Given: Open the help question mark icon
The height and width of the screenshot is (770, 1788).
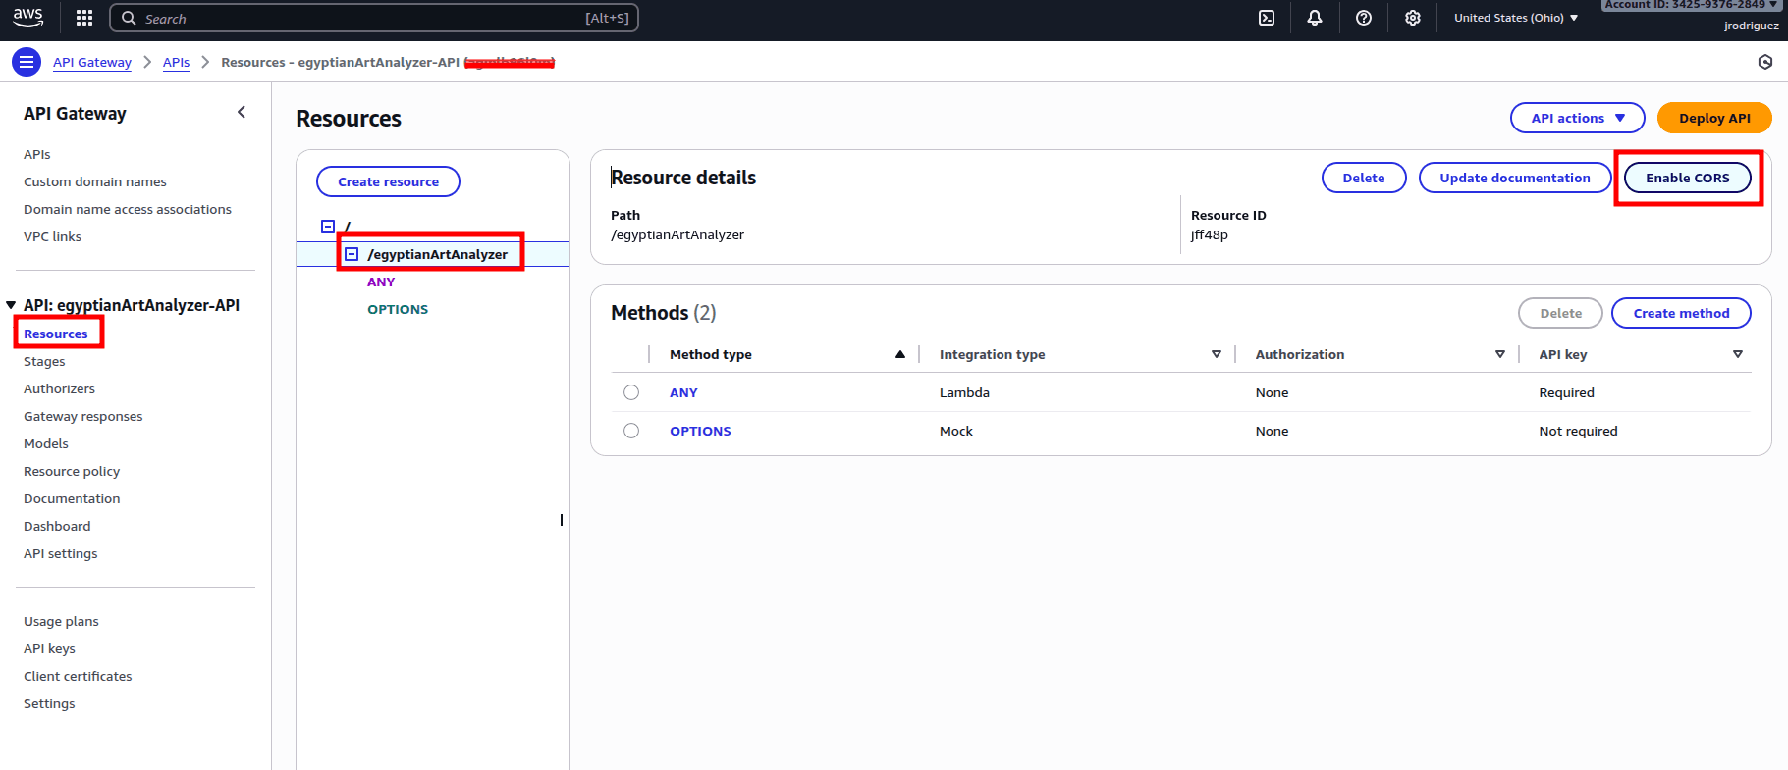Looking at the screenshot, I should 1364,18.
